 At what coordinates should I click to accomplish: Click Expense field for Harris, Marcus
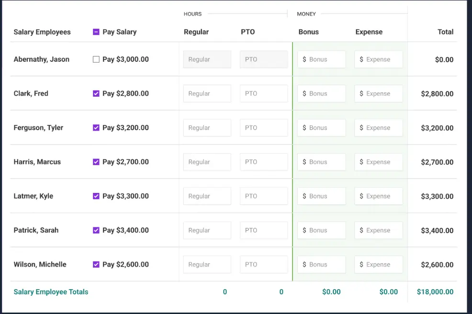(378, 162)
